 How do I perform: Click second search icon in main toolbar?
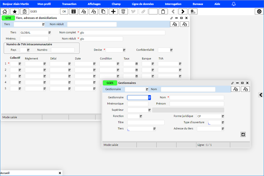click(x=94, y=11)
